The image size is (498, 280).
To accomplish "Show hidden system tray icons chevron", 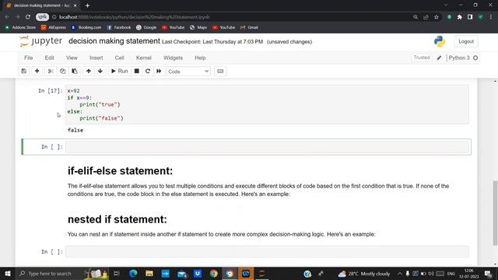I will [x=399, y=273].
